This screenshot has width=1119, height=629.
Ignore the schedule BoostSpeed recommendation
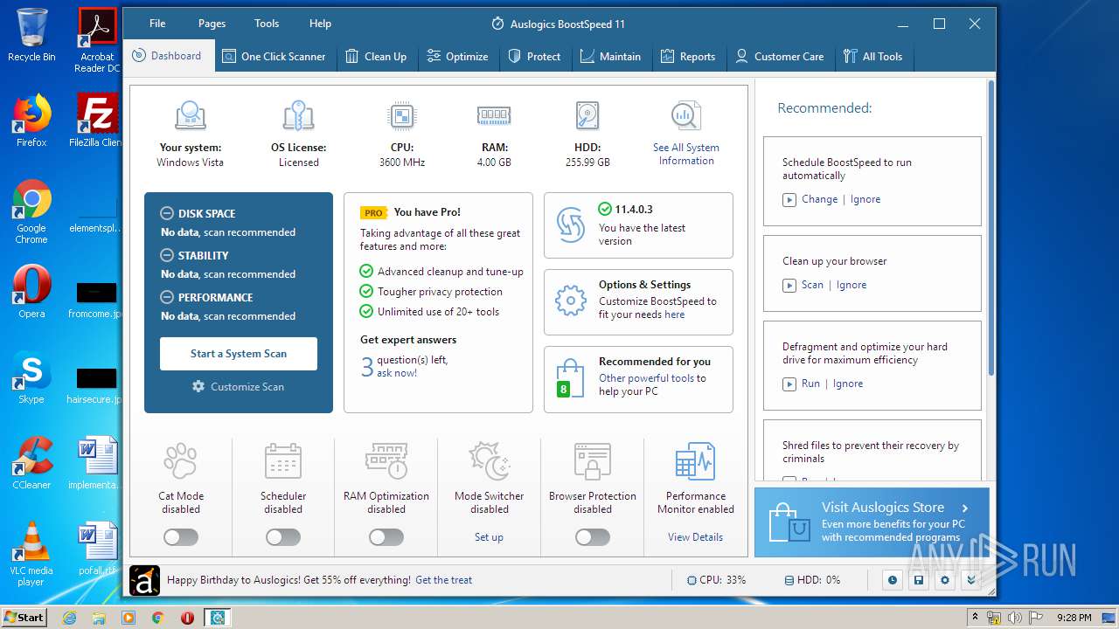pos(865,199)
